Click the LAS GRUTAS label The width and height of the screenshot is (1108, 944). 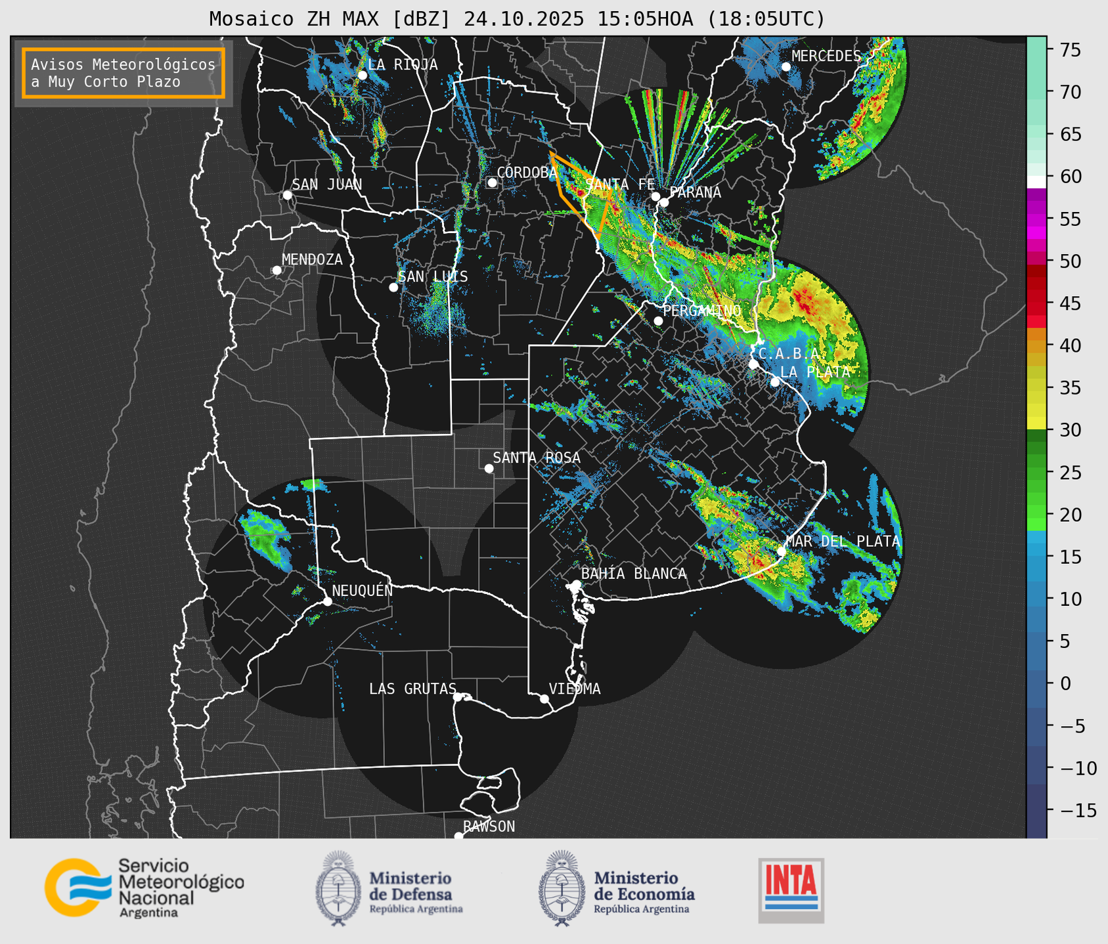pos(412,689)
